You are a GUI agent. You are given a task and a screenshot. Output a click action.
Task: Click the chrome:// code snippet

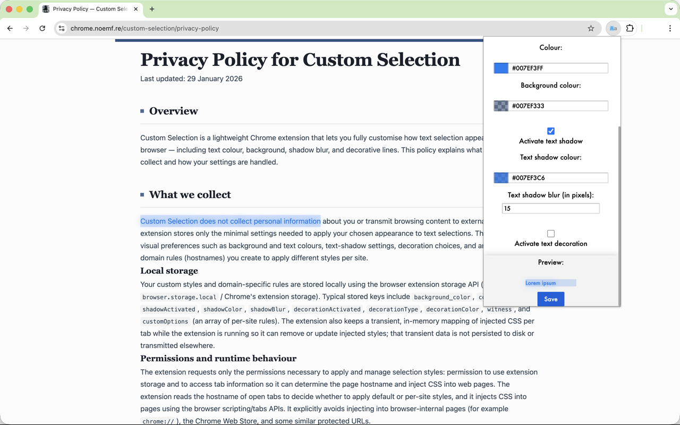158,421
